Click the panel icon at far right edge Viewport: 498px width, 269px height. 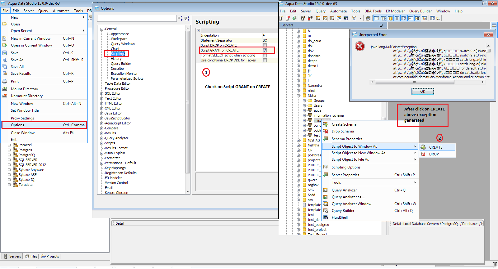tap(494, 25)
